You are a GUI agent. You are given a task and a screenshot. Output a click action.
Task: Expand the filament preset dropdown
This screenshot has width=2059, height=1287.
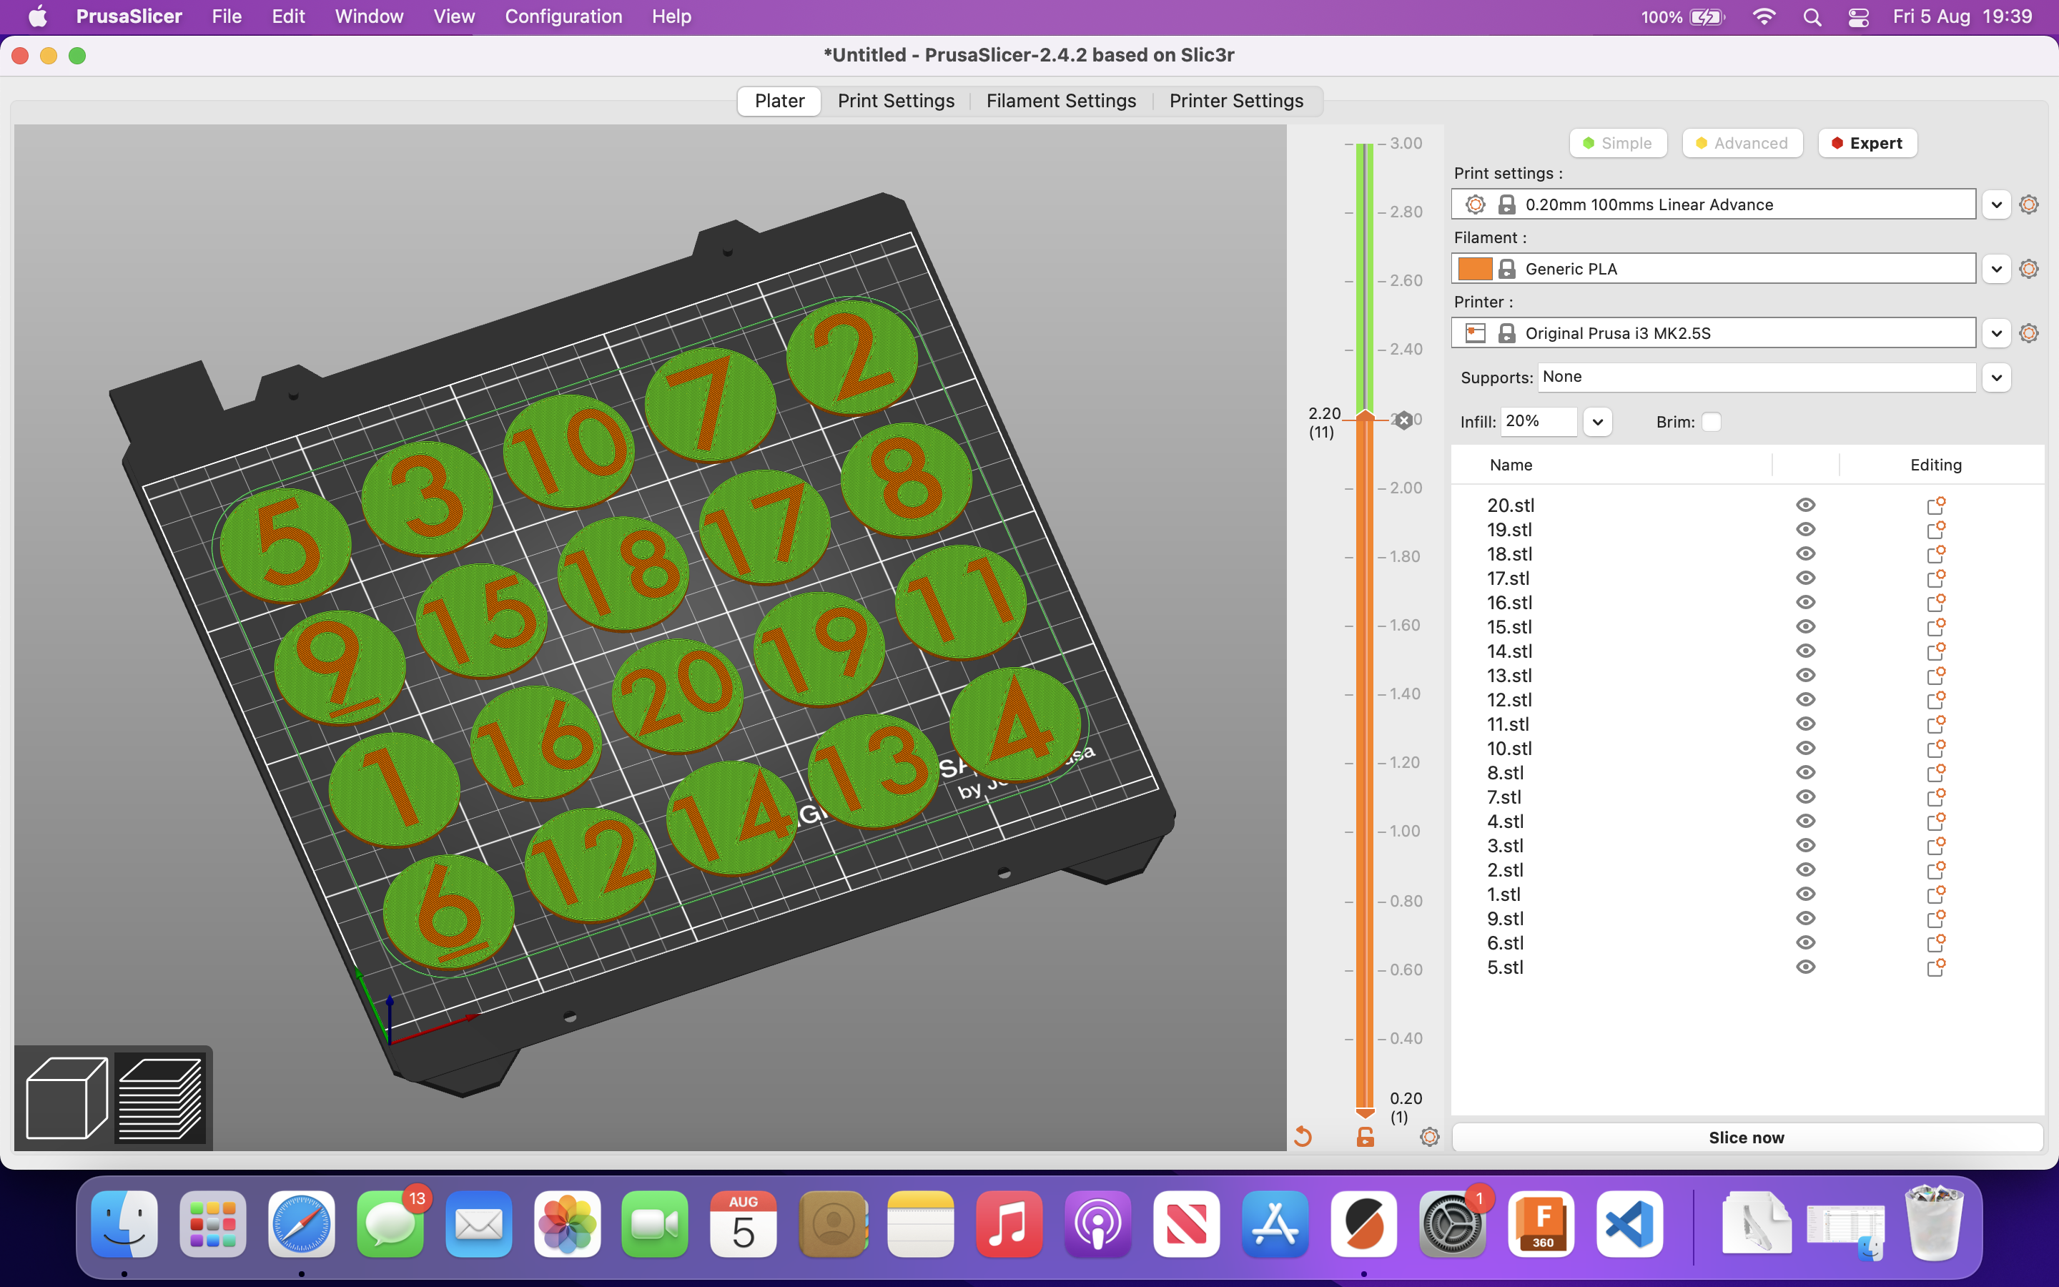(1996, 269)
